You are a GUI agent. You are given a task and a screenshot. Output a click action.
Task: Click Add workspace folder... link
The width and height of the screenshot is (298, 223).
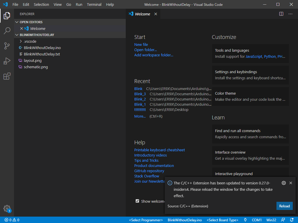tap(154, 55)
